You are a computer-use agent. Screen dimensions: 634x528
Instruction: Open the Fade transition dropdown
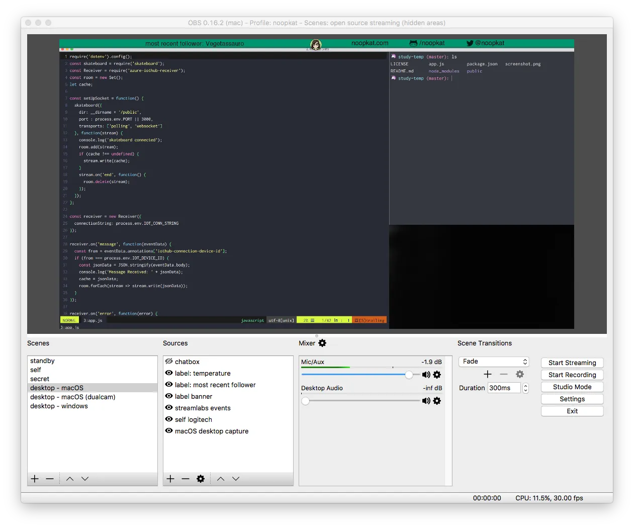pyautogui.click(x=494, y=362)
